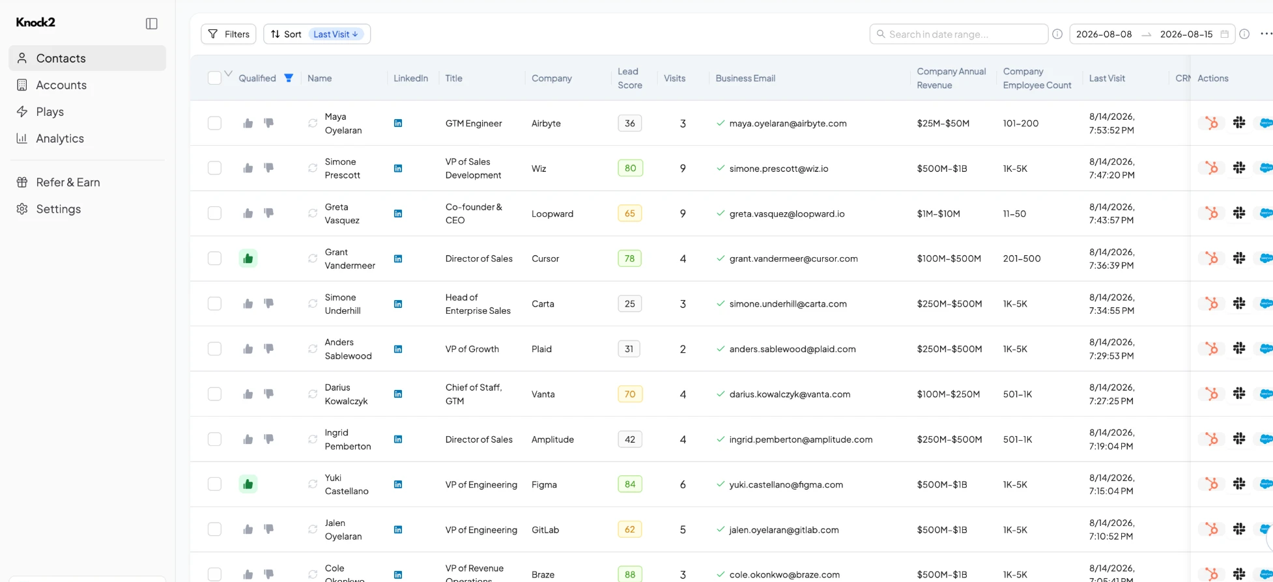The height and width of the screenshot is (582, 1273).
Task: Open the Accounts section
Action: pyautogui.click(x=87, y=85)
